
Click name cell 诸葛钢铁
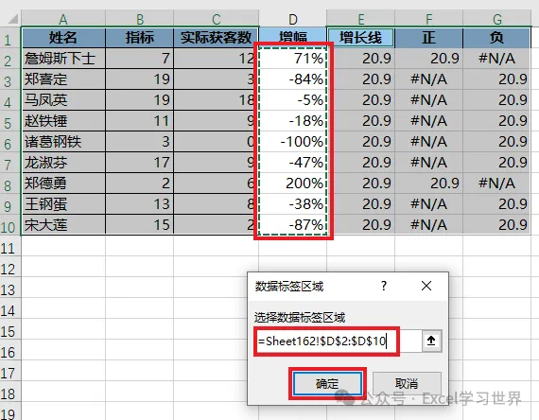point(63,142)
